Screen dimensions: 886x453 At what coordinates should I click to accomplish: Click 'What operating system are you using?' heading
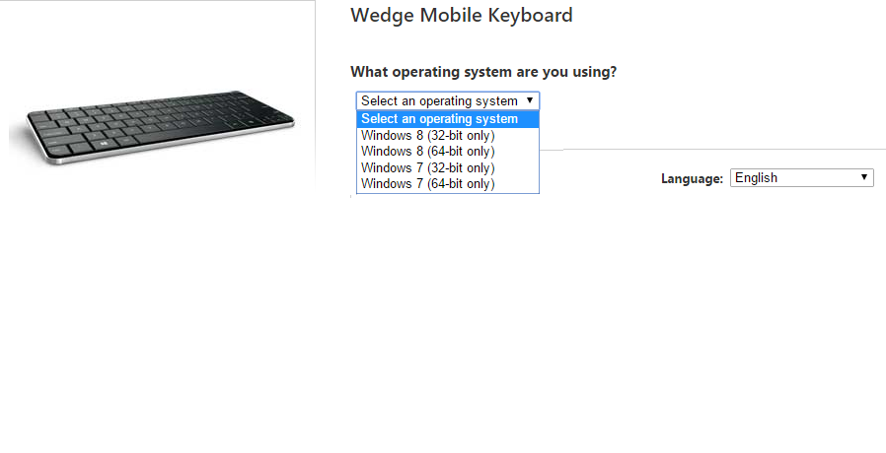pos(483,72)
